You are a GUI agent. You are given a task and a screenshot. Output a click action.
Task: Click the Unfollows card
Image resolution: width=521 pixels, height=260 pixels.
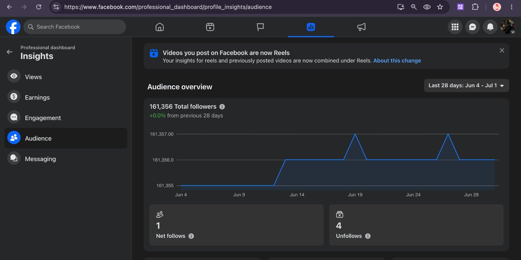coord(416,225)
